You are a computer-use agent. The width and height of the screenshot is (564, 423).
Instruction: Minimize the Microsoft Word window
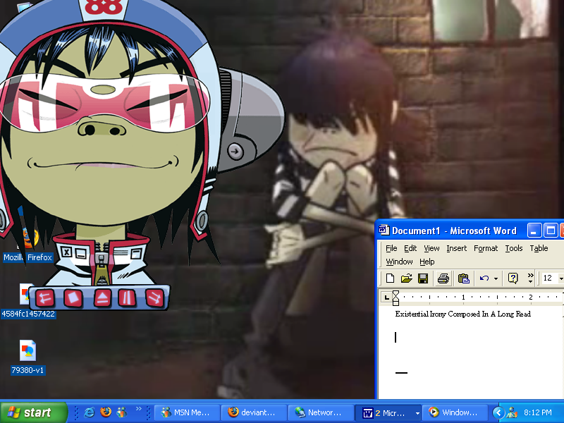pyautogui.click(x=534, y=231)
